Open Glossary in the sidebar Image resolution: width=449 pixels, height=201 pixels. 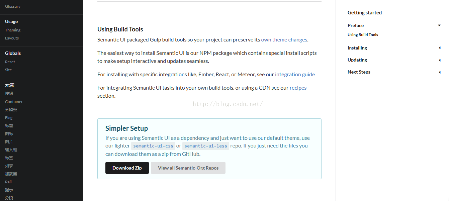[13, 6]
